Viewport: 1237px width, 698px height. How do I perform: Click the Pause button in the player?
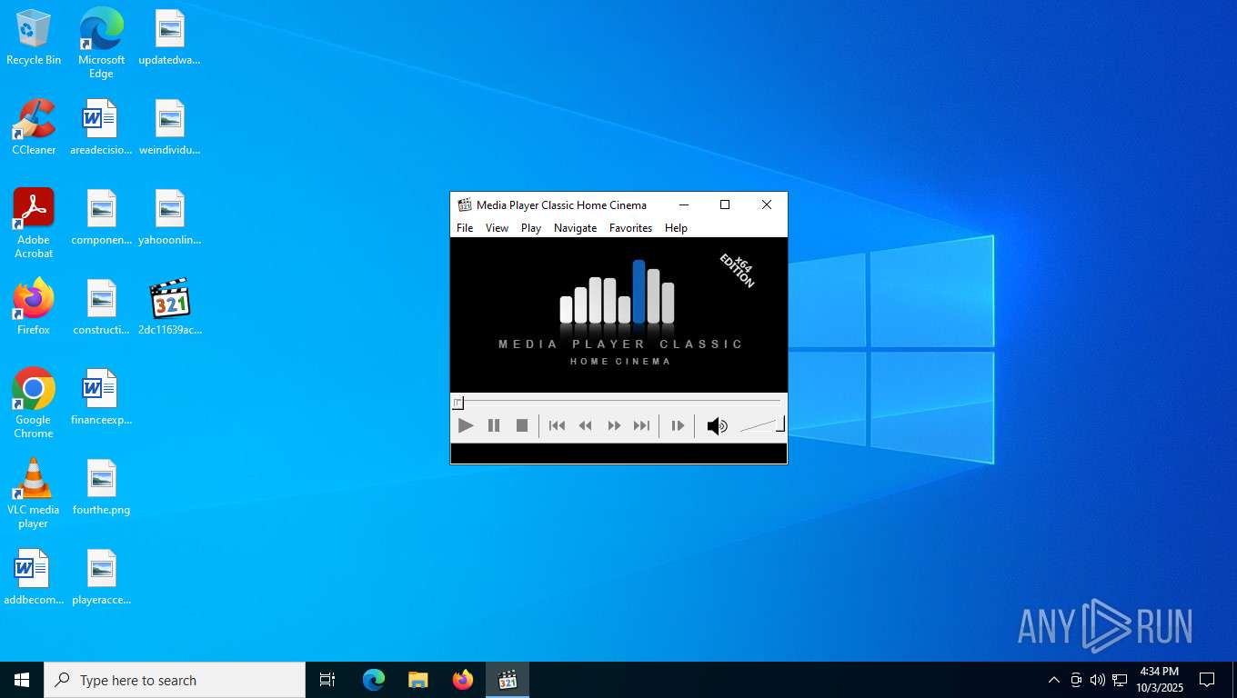[494, 425]
